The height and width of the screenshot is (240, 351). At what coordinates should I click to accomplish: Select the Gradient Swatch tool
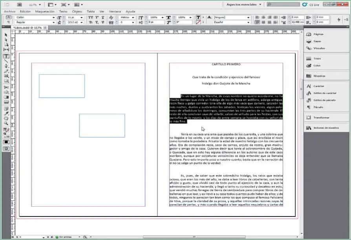[6, 97]
